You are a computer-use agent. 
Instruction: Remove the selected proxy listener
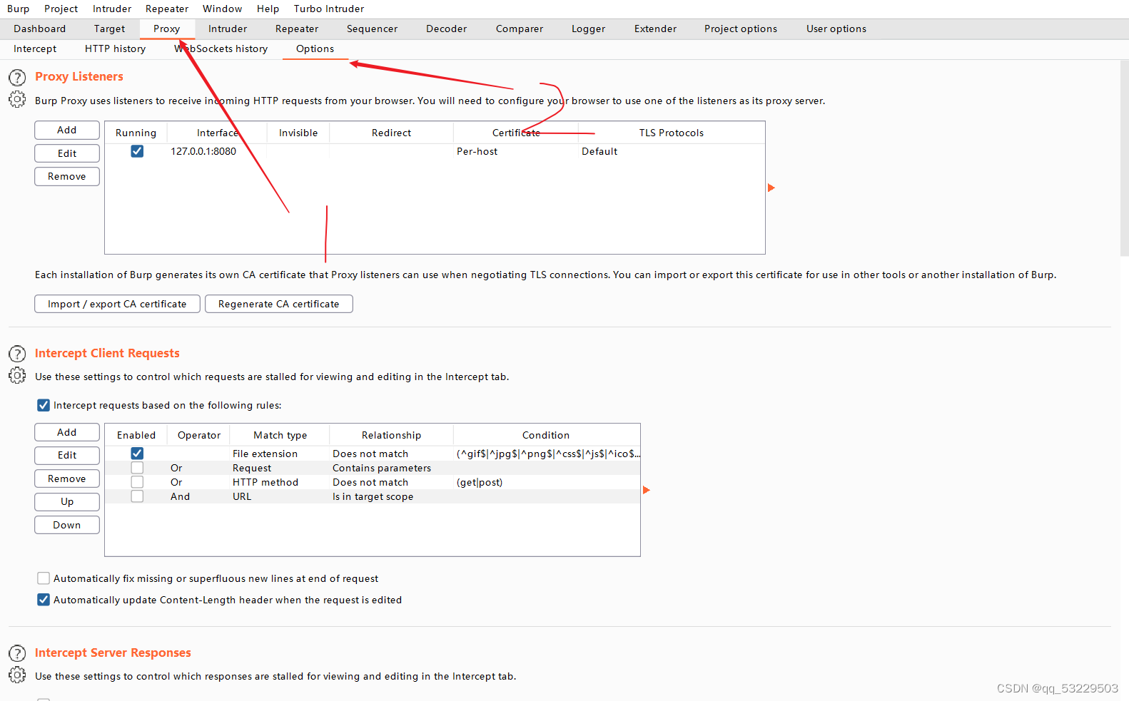click(x=67, y=176)
